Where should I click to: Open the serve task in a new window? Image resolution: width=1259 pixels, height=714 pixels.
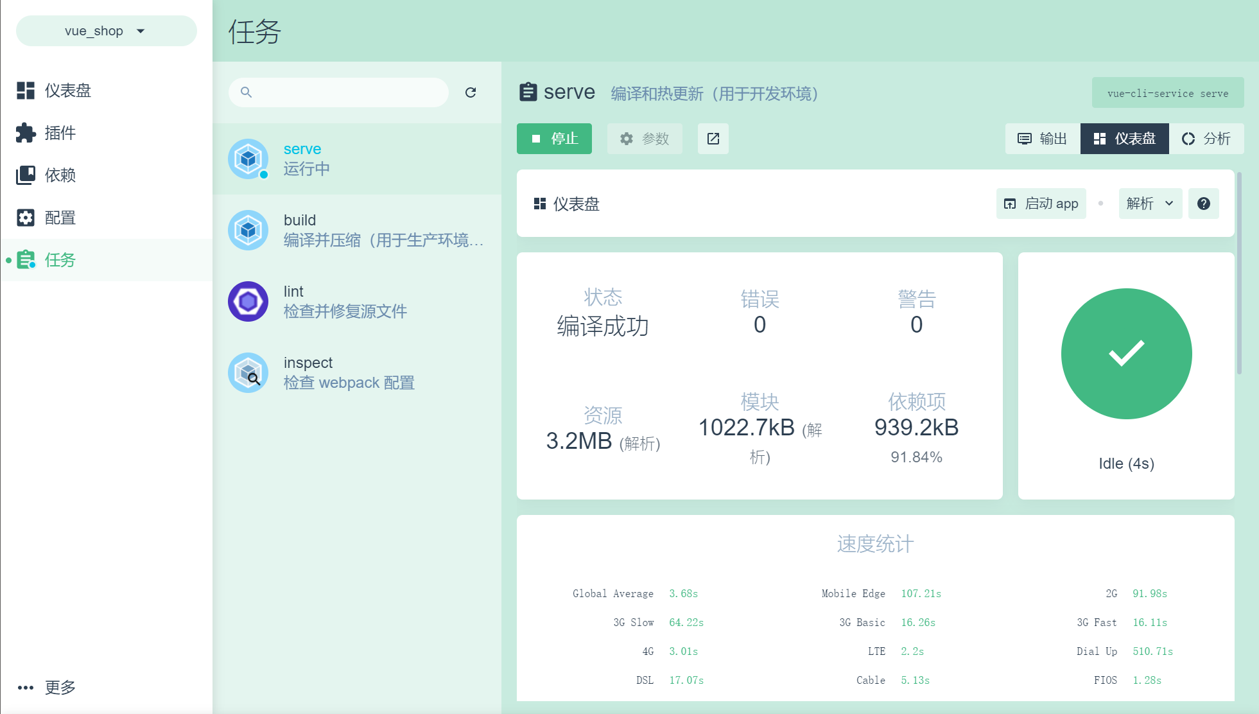[713, 139]
